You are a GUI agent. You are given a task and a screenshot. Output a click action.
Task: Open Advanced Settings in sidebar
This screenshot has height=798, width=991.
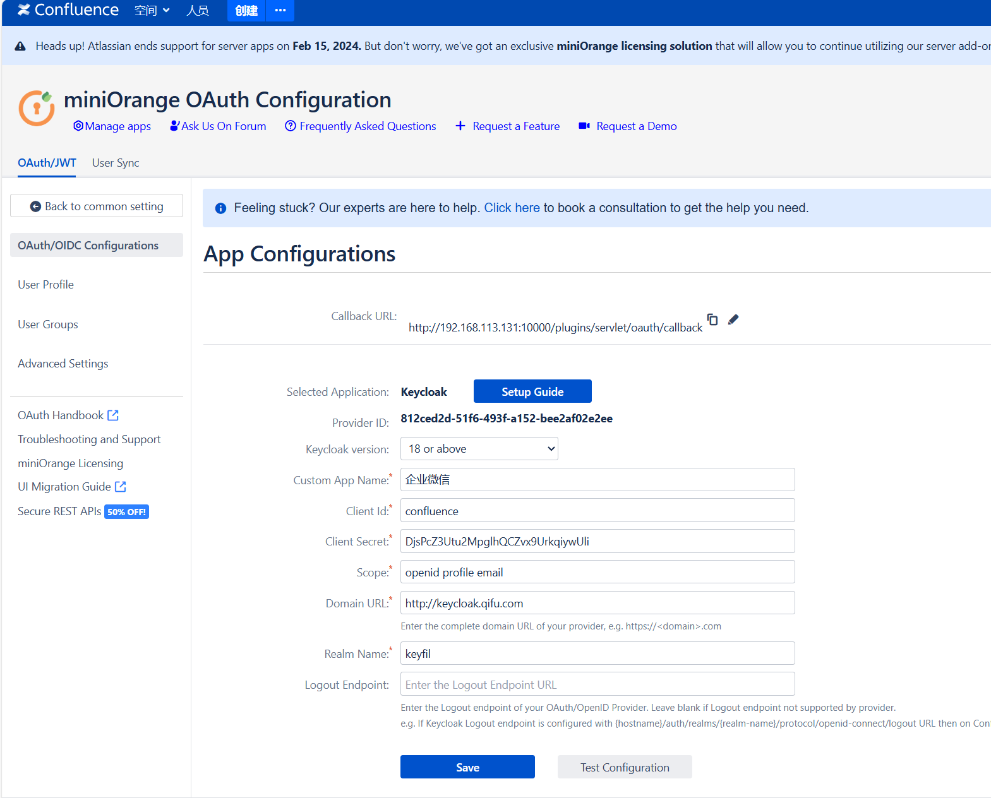[x=63, y=364]
